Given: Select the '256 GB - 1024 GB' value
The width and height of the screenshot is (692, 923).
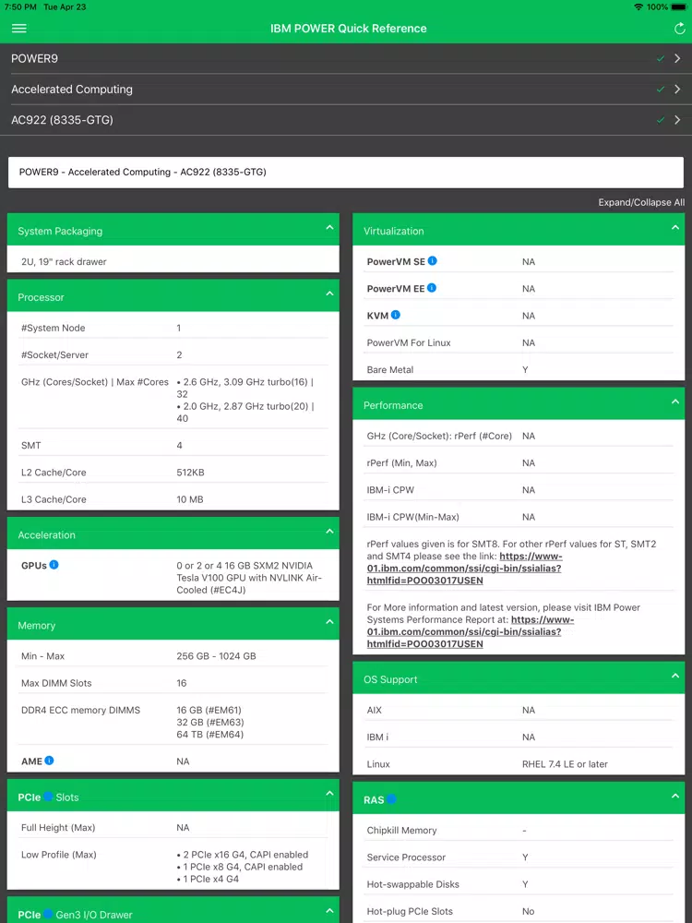Looking at the screenshot, I should pos(216,655).
